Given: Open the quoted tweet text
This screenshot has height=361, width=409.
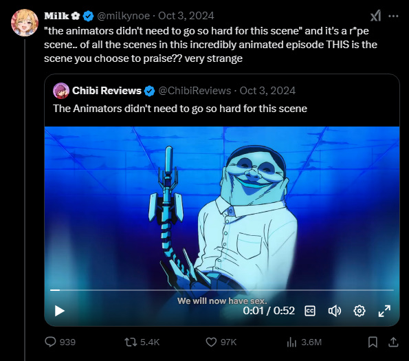Looking at the screenshot, I should [180, 109].
